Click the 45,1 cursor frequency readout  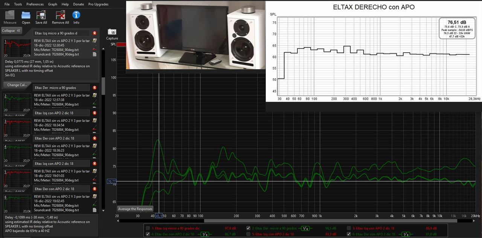point(159,216)
